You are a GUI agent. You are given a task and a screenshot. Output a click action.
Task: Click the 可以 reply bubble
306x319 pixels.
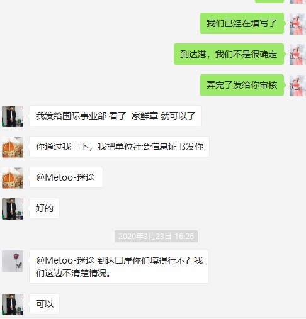pos(44,304)
